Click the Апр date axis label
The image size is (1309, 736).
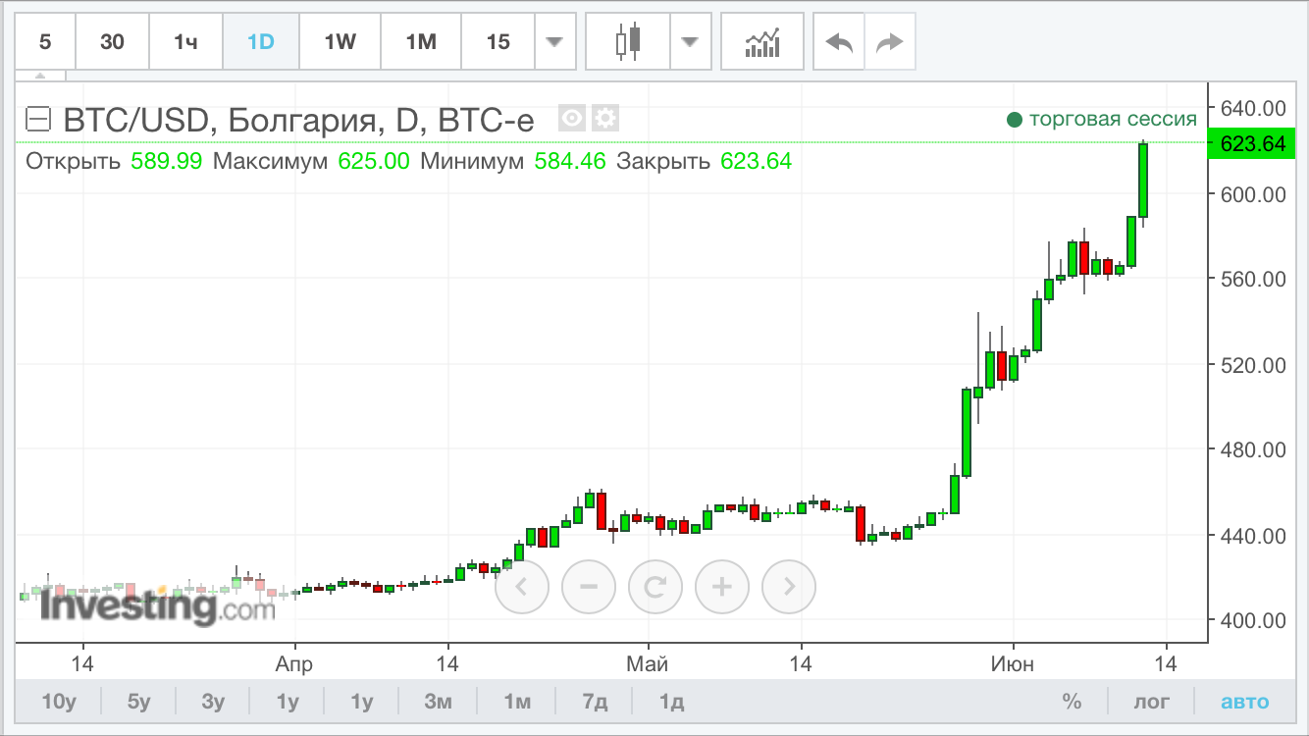tap(294, 664)
